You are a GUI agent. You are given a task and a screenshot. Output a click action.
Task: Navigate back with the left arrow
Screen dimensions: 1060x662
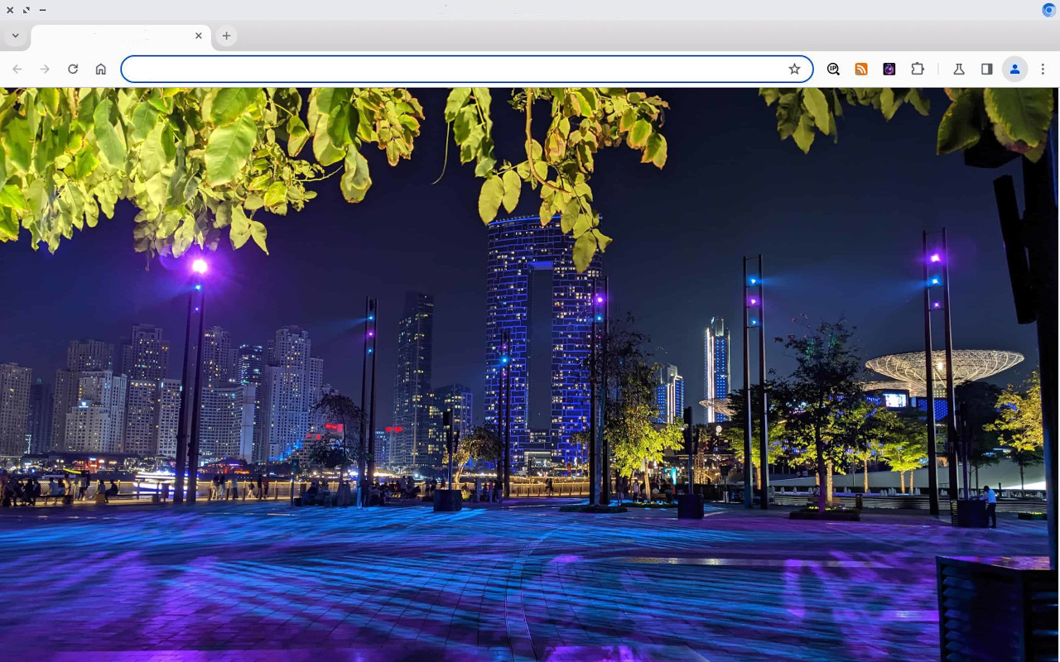click(17, 69)
